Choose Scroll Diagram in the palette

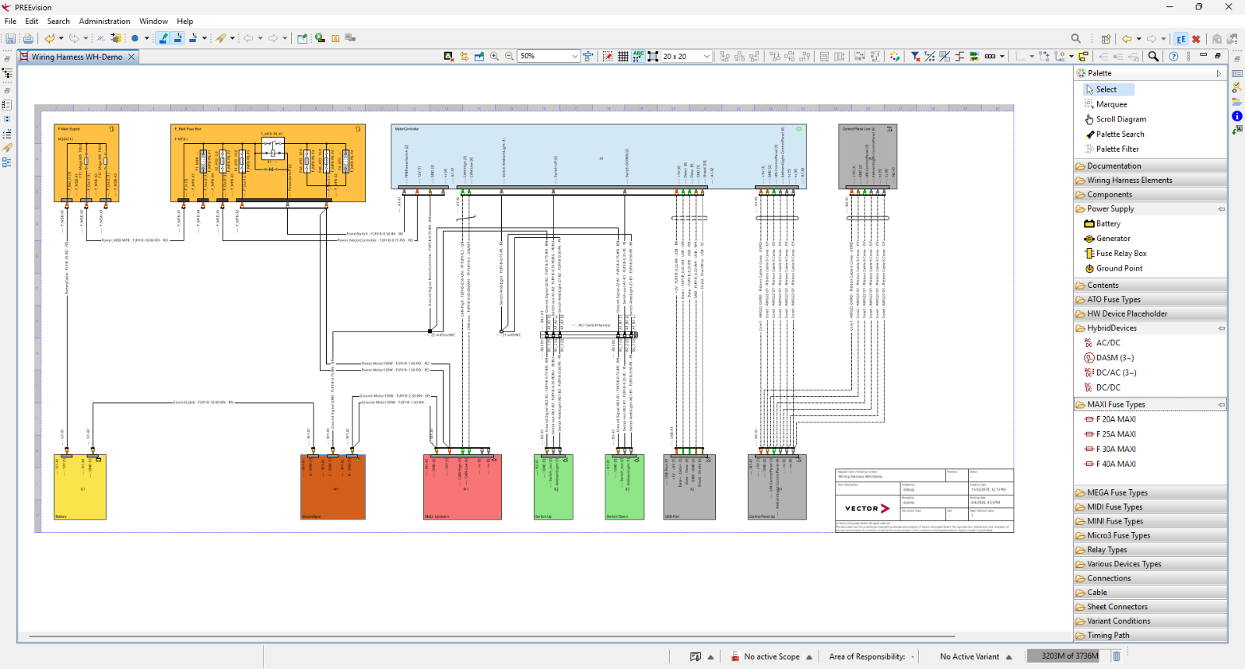tap(1120, 119)
